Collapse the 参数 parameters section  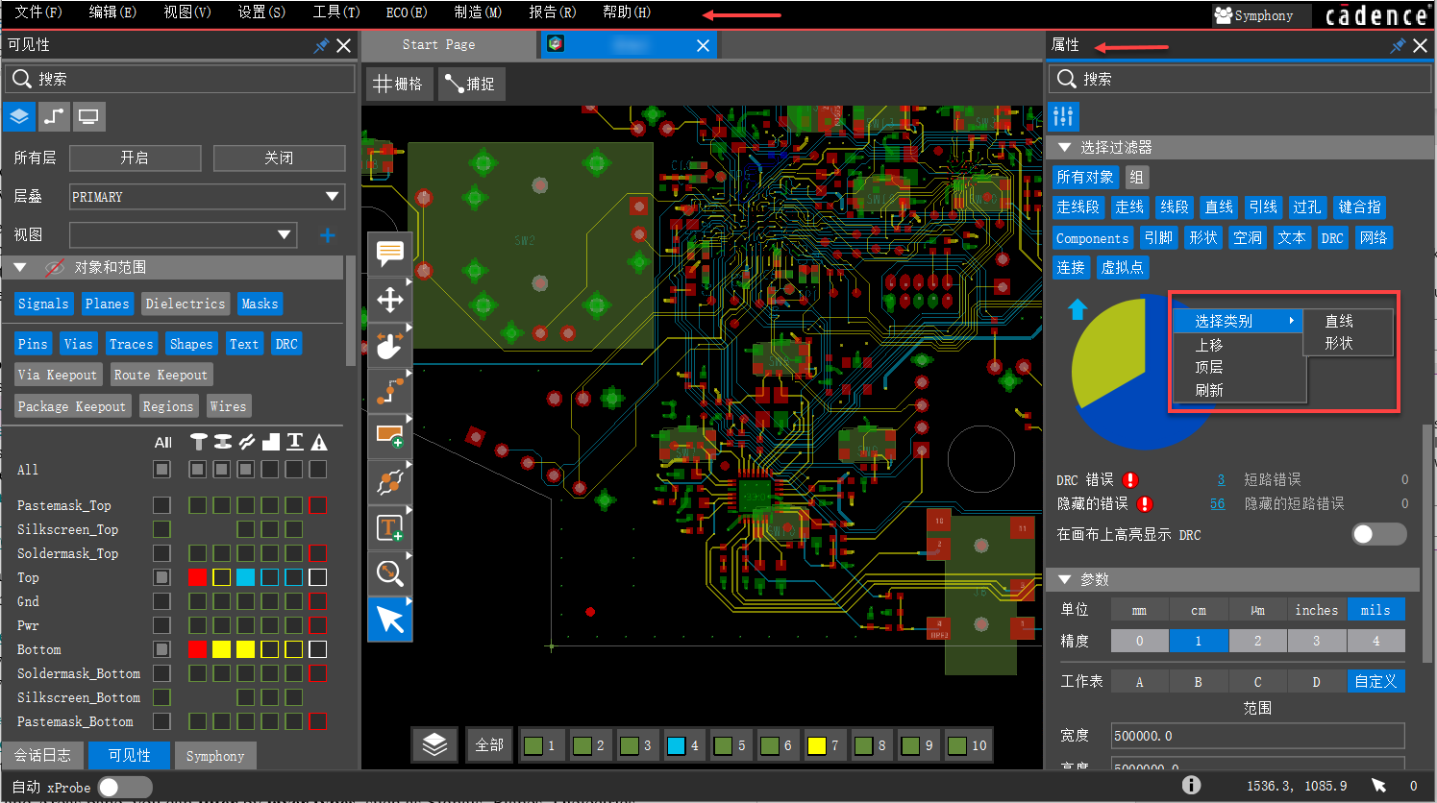coord(1064,579)
